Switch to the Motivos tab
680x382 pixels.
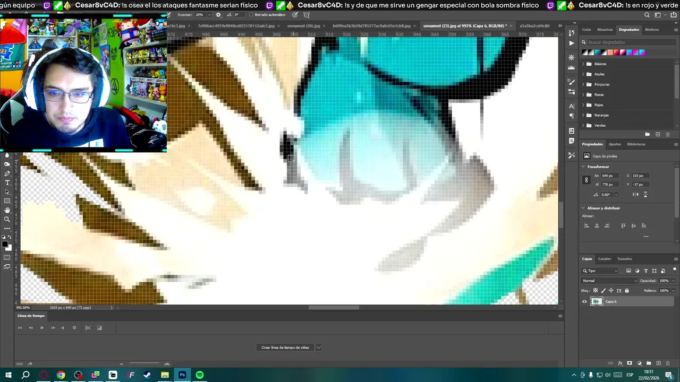652,30
